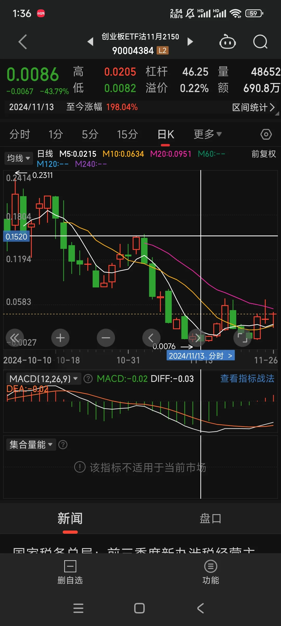Open the 均线 moving average dropdown
The height and width of the screenshot is (626, 281).
click(x=18, y=158)
